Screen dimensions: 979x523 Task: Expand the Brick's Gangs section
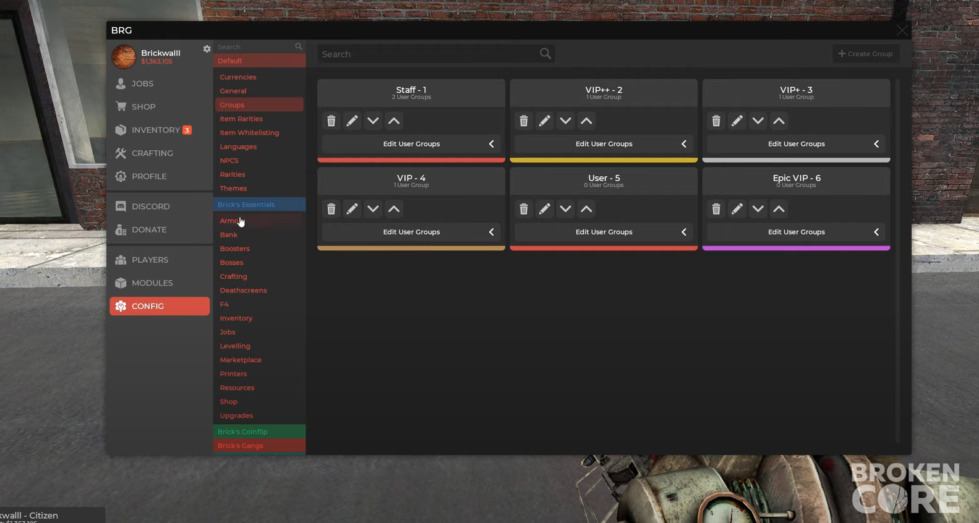click(259, 446)
